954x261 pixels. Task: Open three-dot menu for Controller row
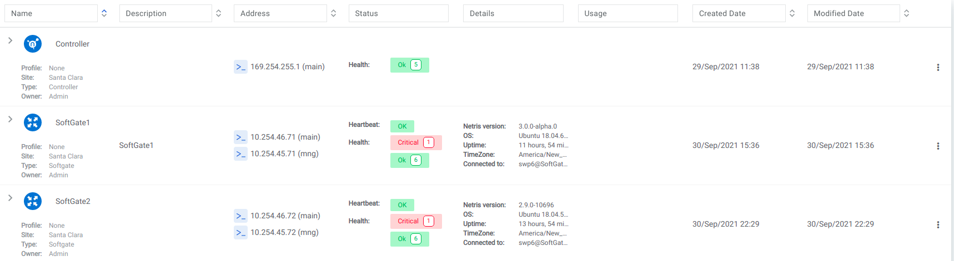pos(938,67)
